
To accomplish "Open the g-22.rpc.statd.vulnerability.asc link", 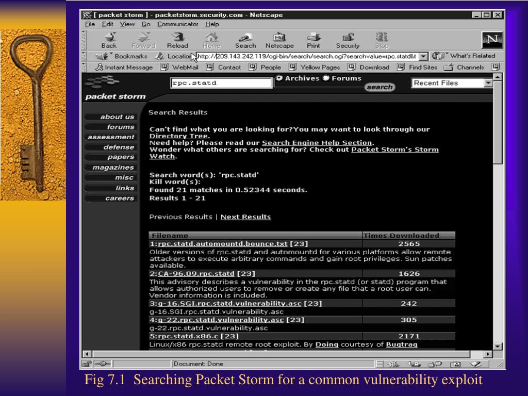I will [221, 320].
